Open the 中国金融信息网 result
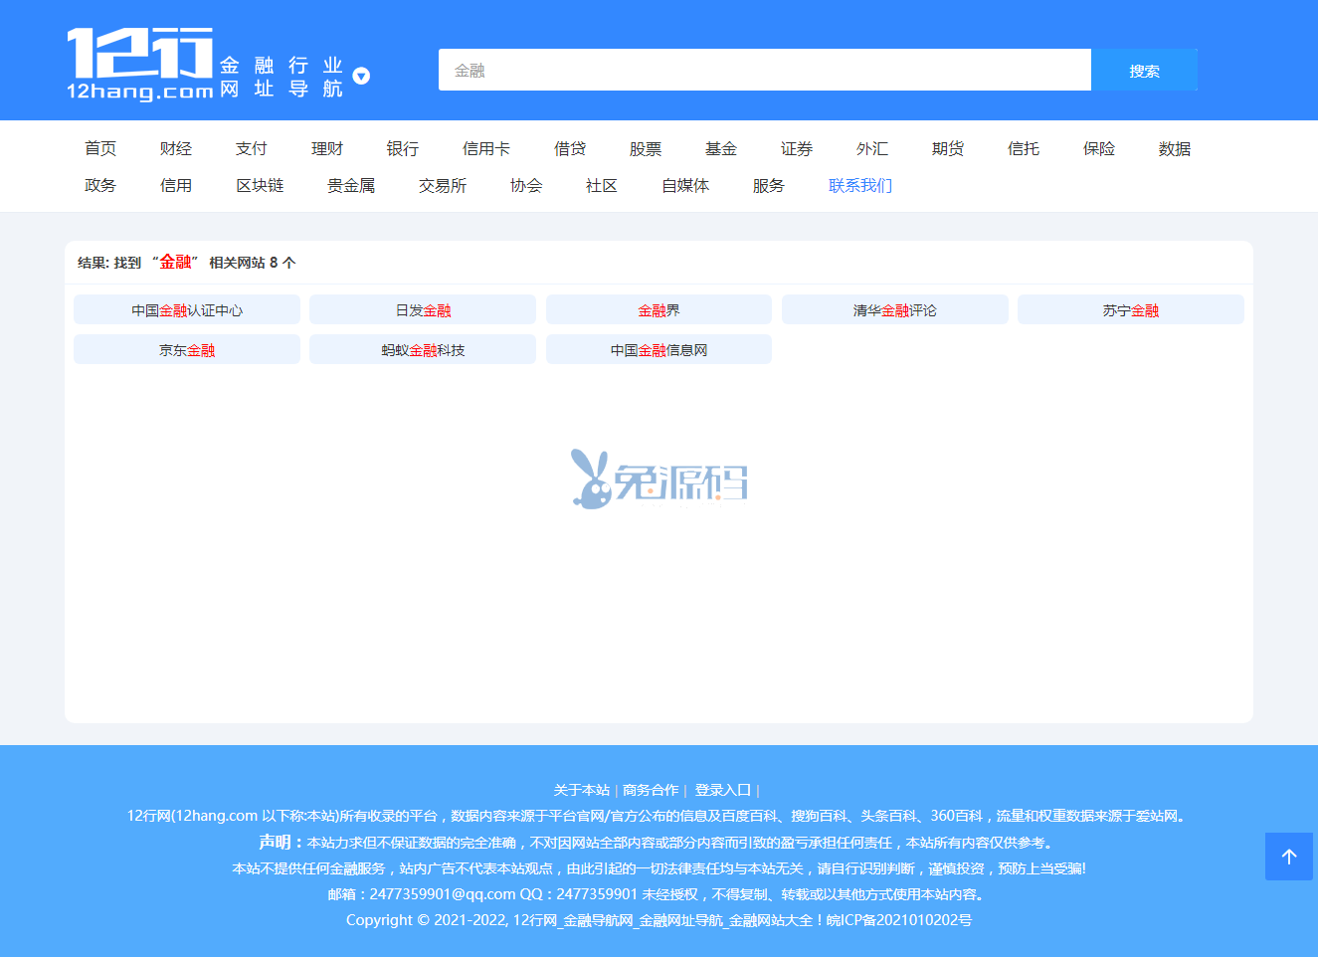The height and width of the screenshot is (957, 1318). tap(659, 349)
